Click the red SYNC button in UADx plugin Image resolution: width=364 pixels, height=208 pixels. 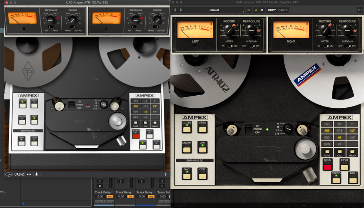point(327,167)
